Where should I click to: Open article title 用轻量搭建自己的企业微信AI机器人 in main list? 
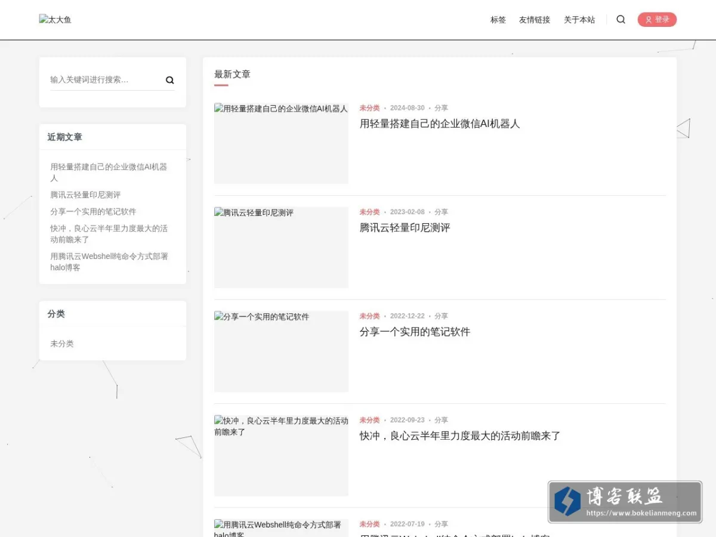(440, 124)
